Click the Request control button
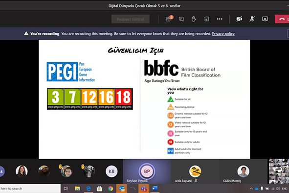The image size is (289, 193). tap(130, 19)
